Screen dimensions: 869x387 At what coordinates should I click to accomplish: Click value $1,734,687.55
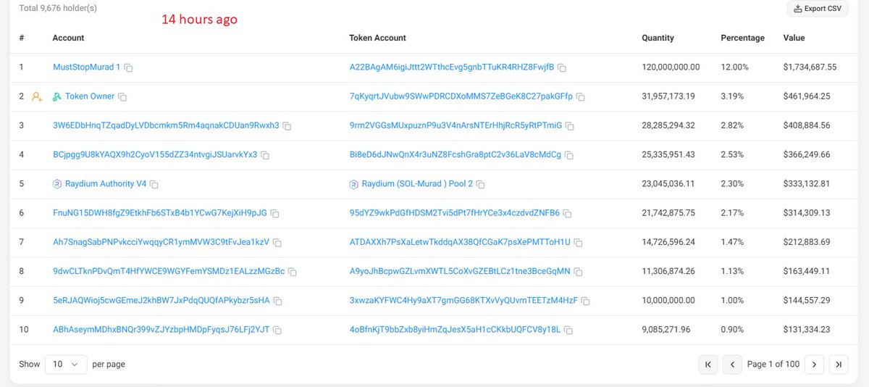pyautogui.click(x=810, y=67)
